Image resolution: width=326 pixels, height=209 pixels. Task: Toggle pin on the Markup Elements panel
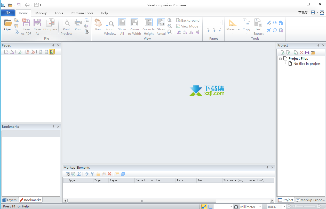tap(267, 167)
